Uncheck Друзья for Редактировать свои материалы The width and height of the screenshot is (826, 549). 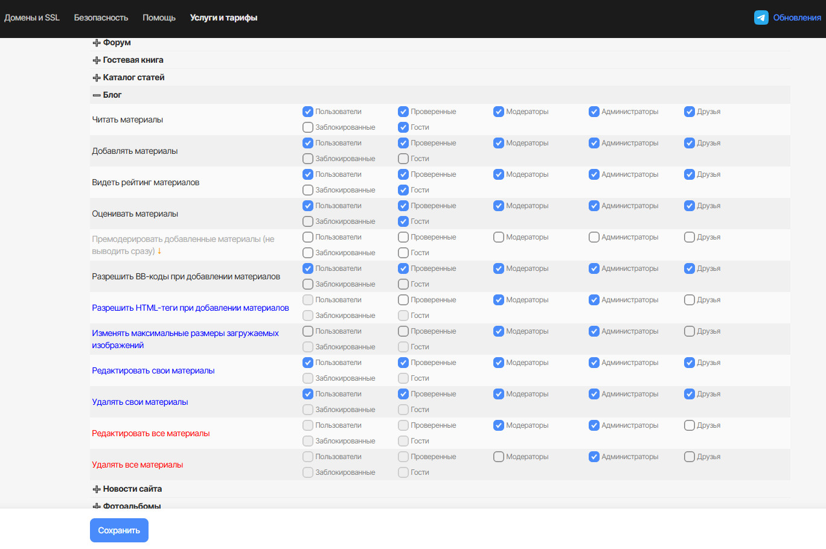pyautogui.click(x=690, y=363)
